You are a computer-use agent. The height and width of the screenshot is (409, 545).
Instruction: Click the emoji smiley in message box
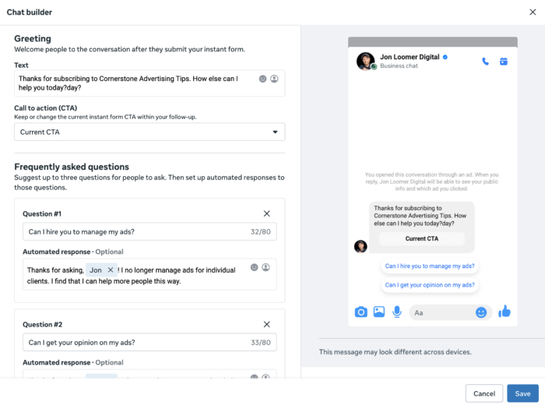coord(481,312)
